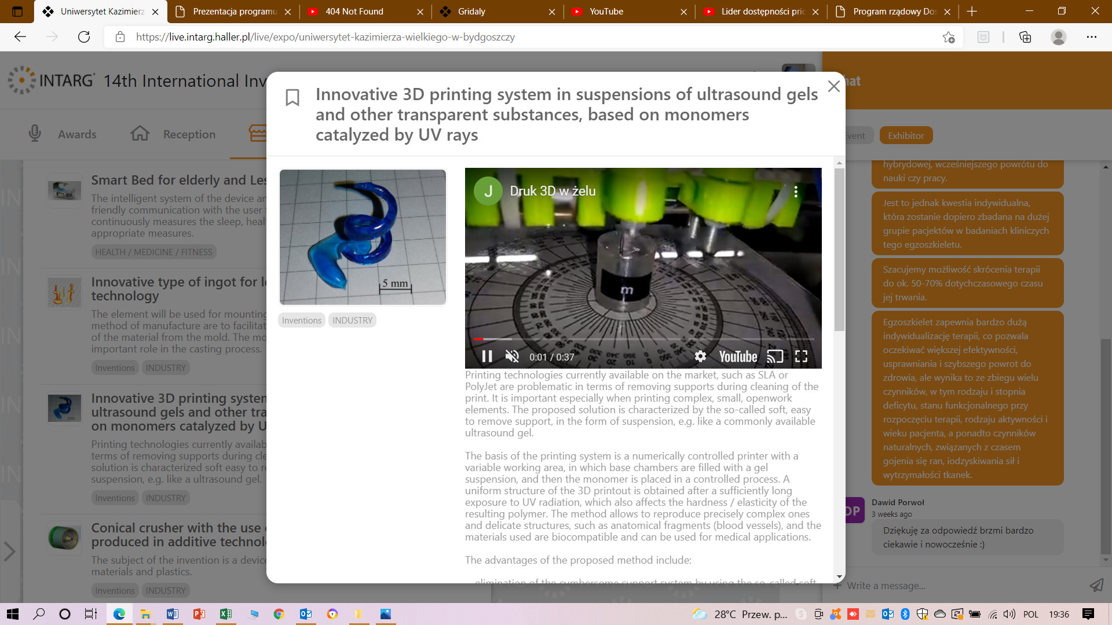Open PowerPoint from the taskbar
The image size is (1112, 625).
199,614
